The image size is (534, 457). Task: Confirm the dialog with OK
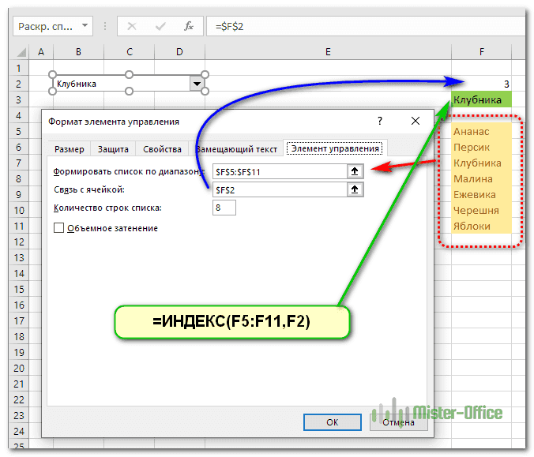(333, 422)
